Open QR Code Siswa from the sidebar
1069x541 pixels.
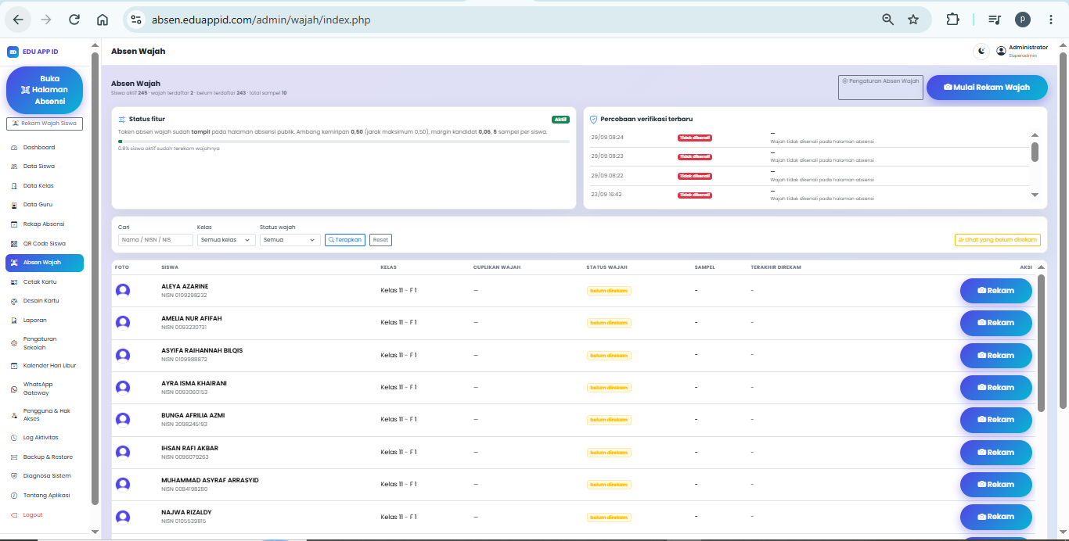point(45,243)
